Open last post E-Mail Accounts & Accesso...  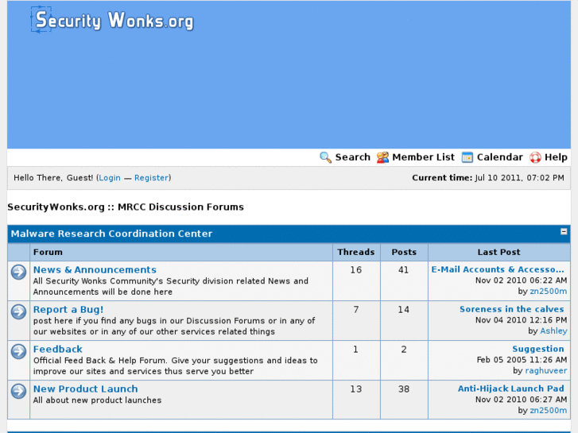click(498, 269)
